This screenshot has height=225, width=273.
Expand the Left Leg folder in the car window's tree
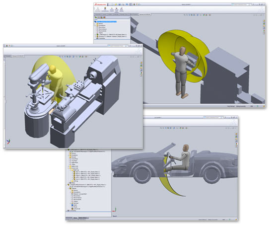[x=70, y=181]
